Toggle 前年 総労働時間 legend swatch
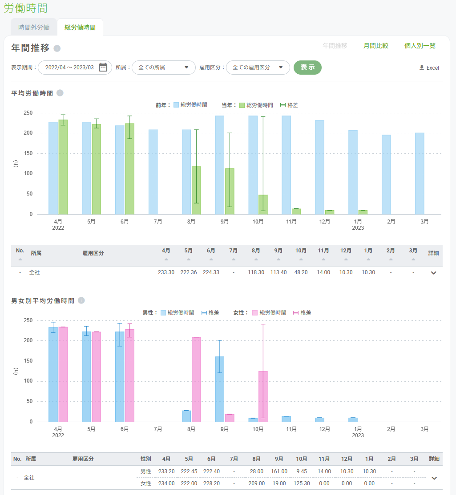This screenshot has width=456, height=495. click(x=176, y=105)
